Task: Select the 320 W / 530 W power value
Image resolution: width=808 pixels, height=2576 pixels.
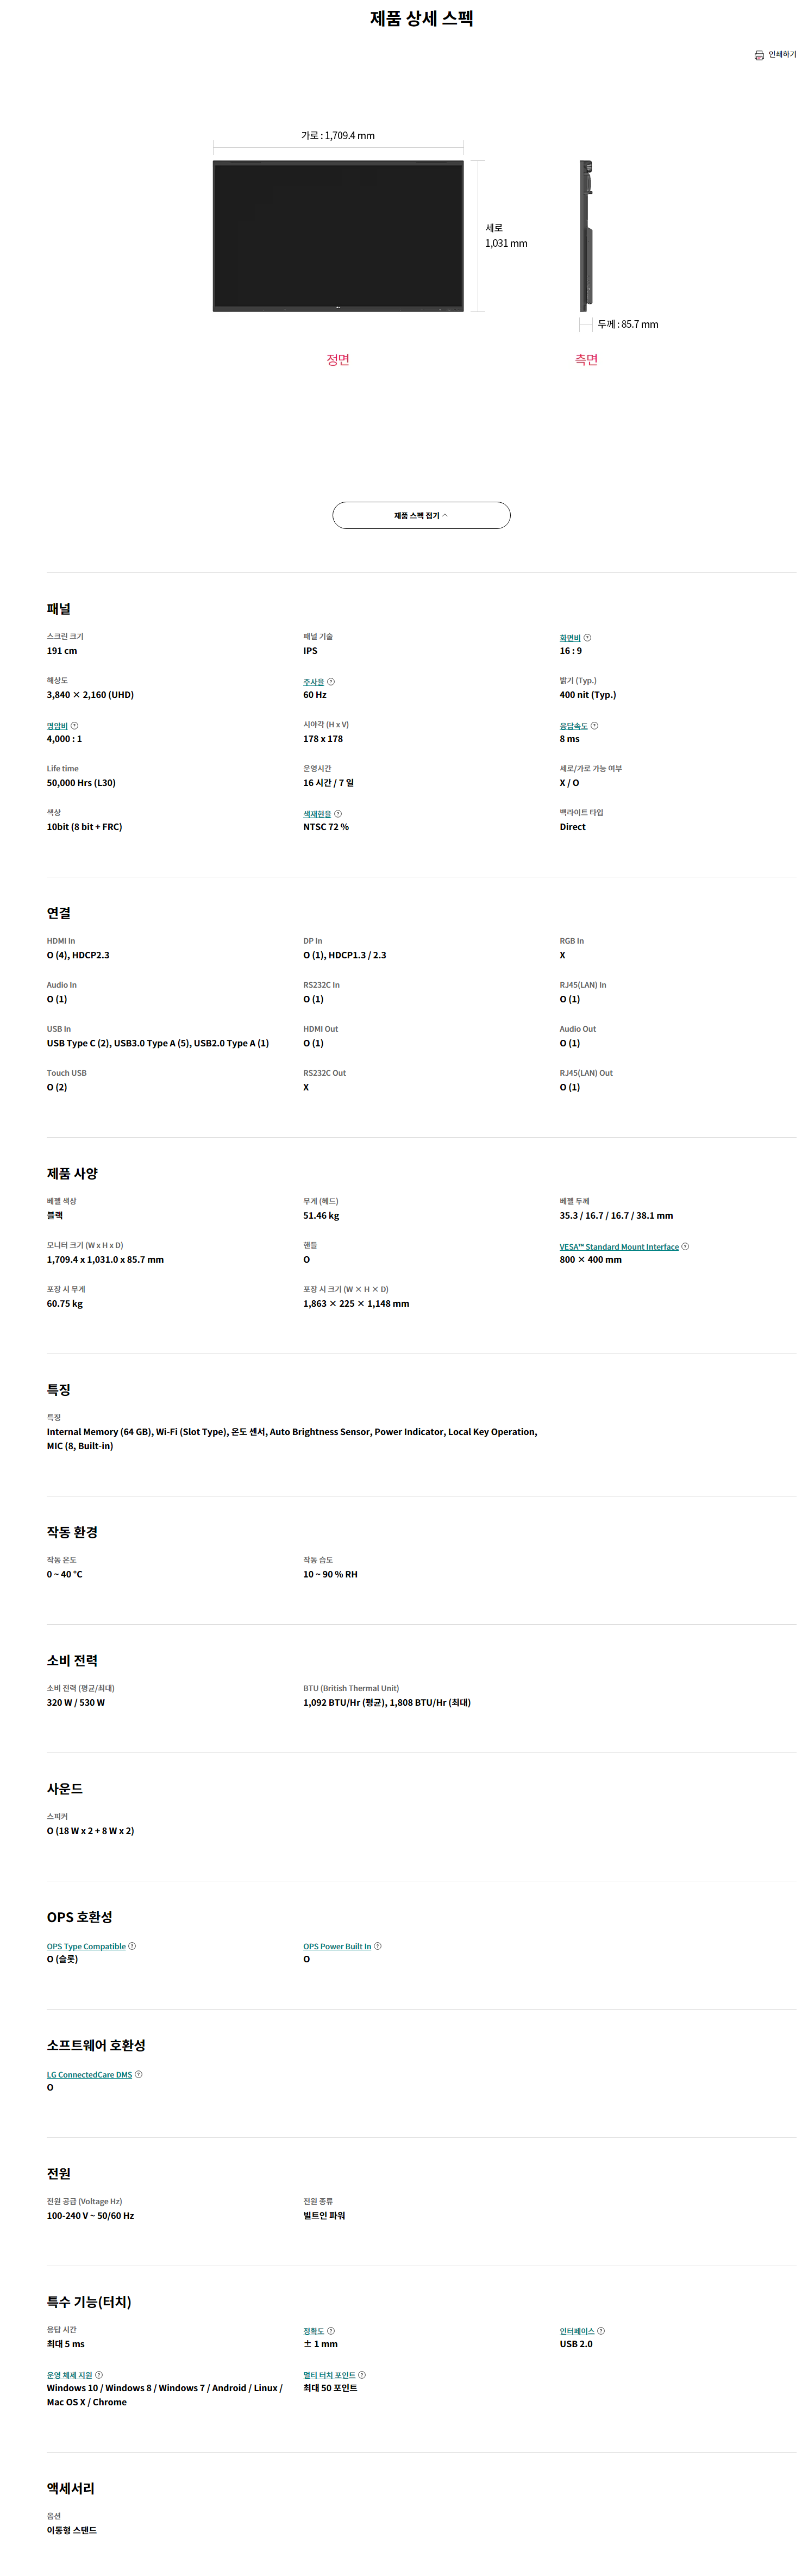Action: pyautogui.click(x=76, y=1702)
